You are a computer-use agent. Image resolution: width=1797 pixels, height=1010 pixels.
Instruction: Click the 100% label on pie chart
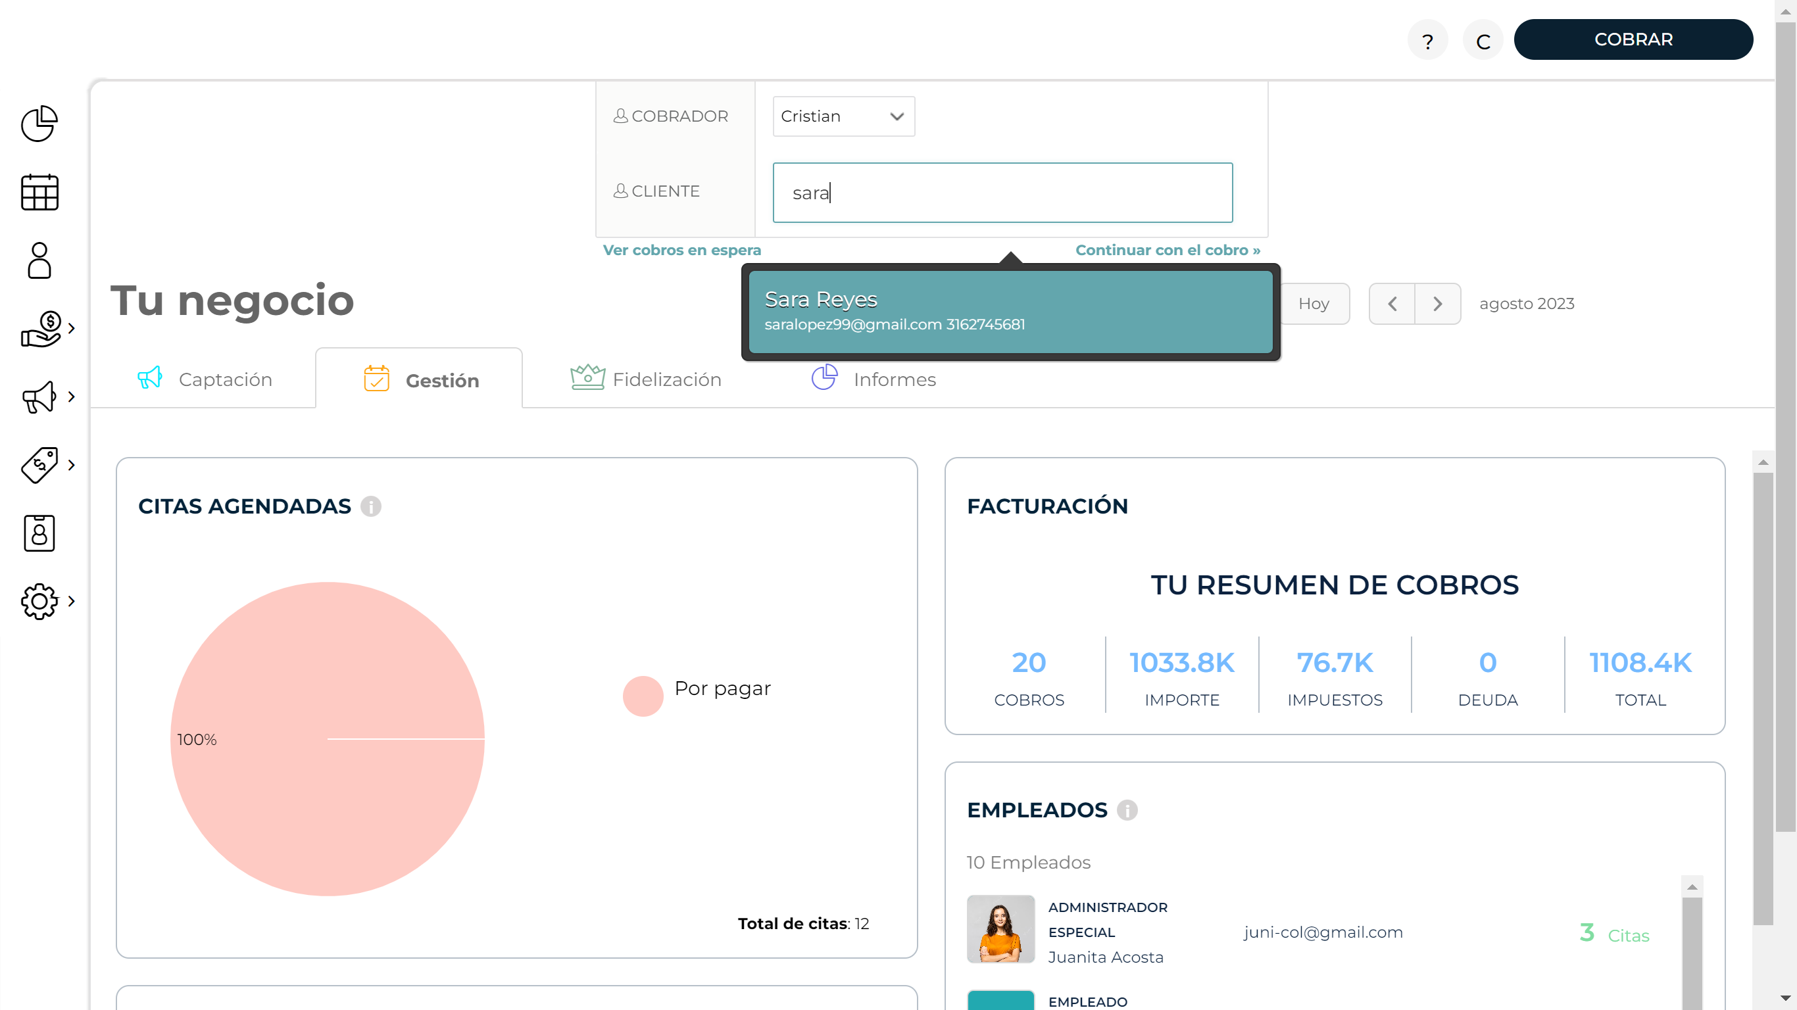(197, 739)
